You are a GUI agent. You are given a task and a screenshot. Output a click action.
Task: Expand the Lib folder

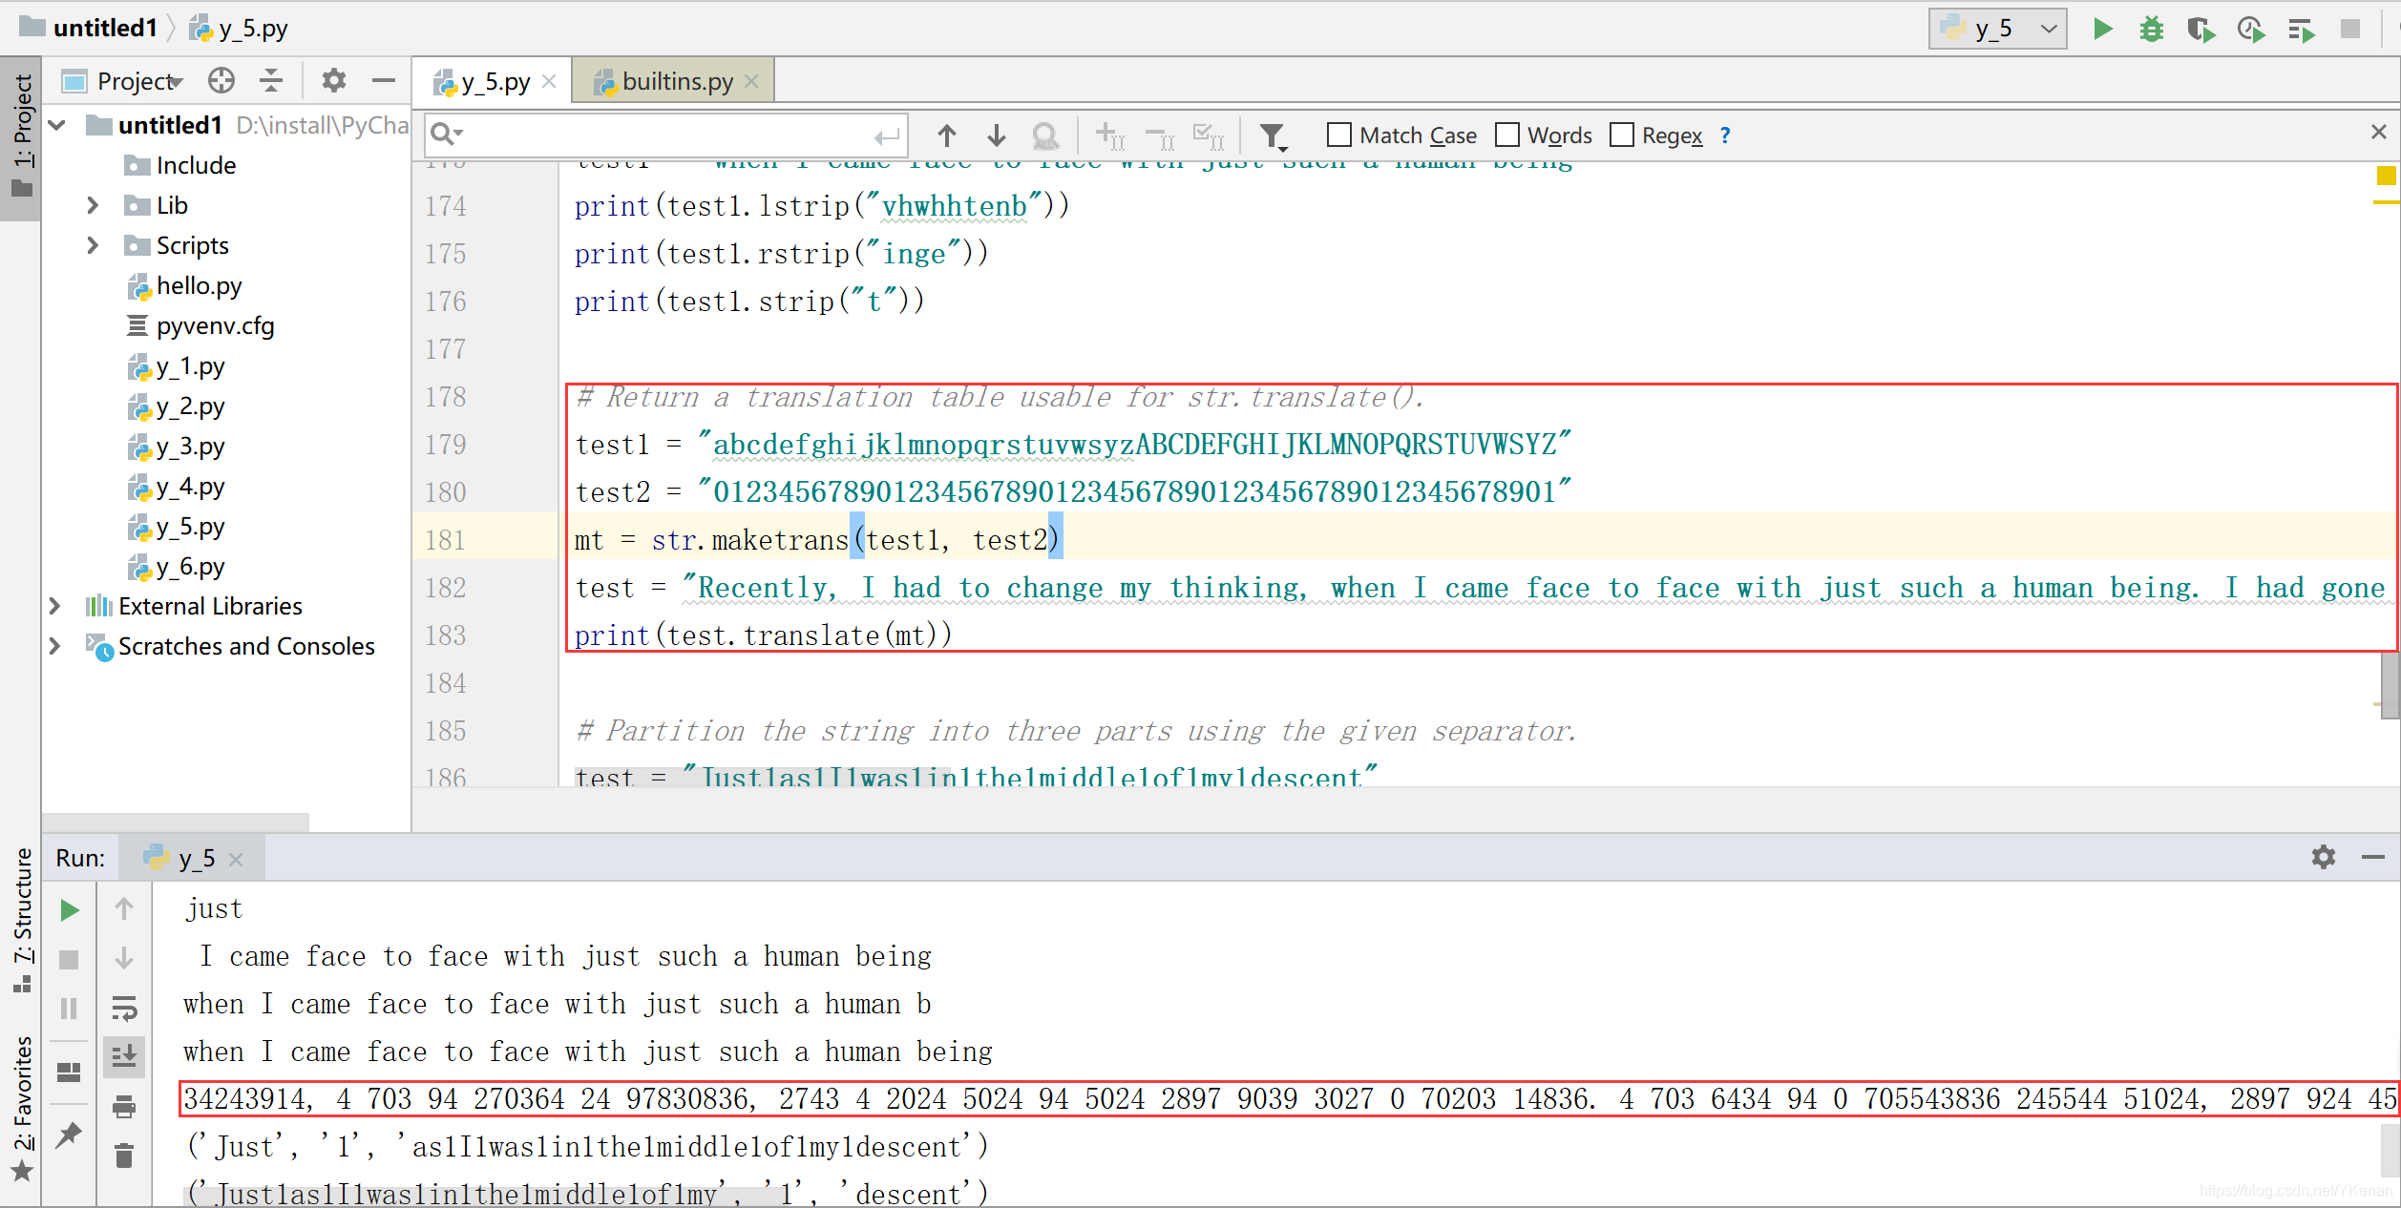[x=93, y=205]
